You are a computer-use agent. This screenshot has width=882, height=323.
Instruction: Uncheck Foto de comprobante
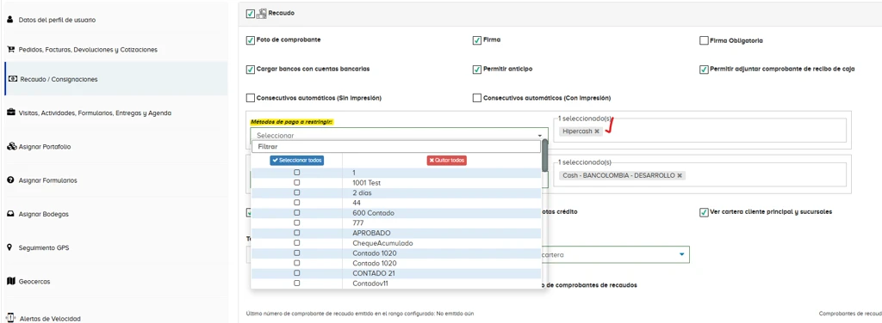click(251, 40)
